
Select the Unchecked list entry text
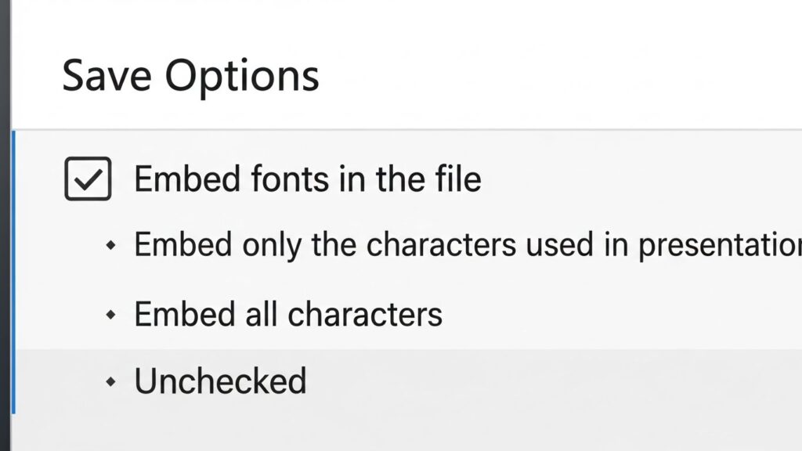pos(220,381)
